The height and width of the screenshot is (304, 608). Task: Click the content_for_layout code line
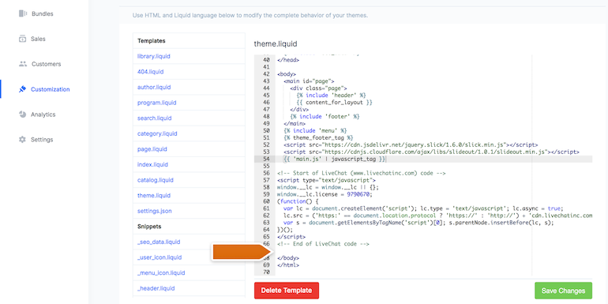(334, 102)
